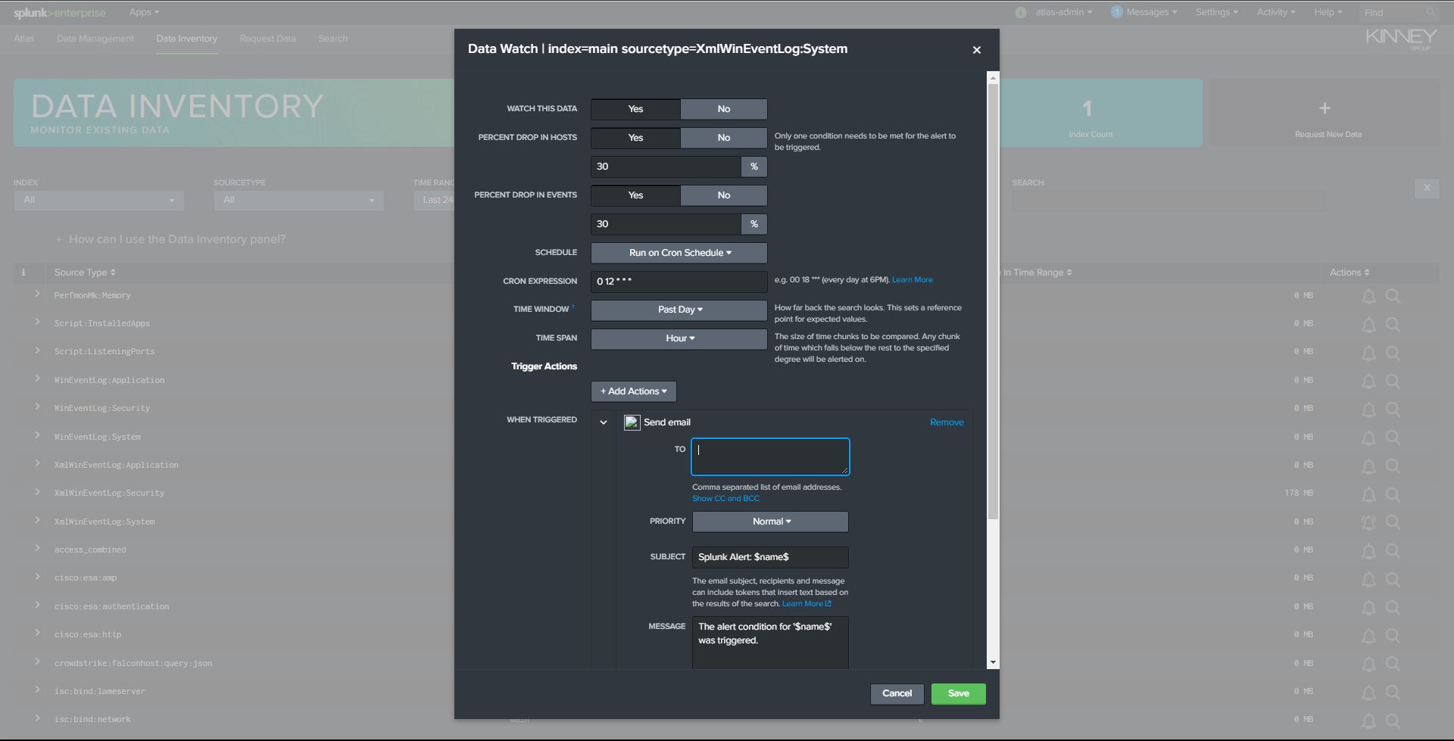Image resolution: width=1454 pixels, height=741 pixels.
Task: Click Show CC and BCC link
Action: tap(725, 498)
